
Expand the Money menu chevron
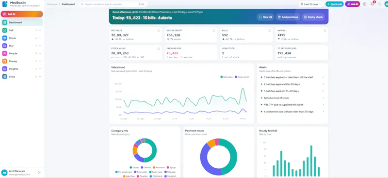click(x=40, y=61)
